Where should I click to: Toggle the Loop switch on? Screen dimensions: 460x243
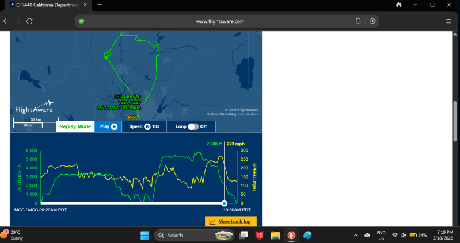(x=193, y=126)
